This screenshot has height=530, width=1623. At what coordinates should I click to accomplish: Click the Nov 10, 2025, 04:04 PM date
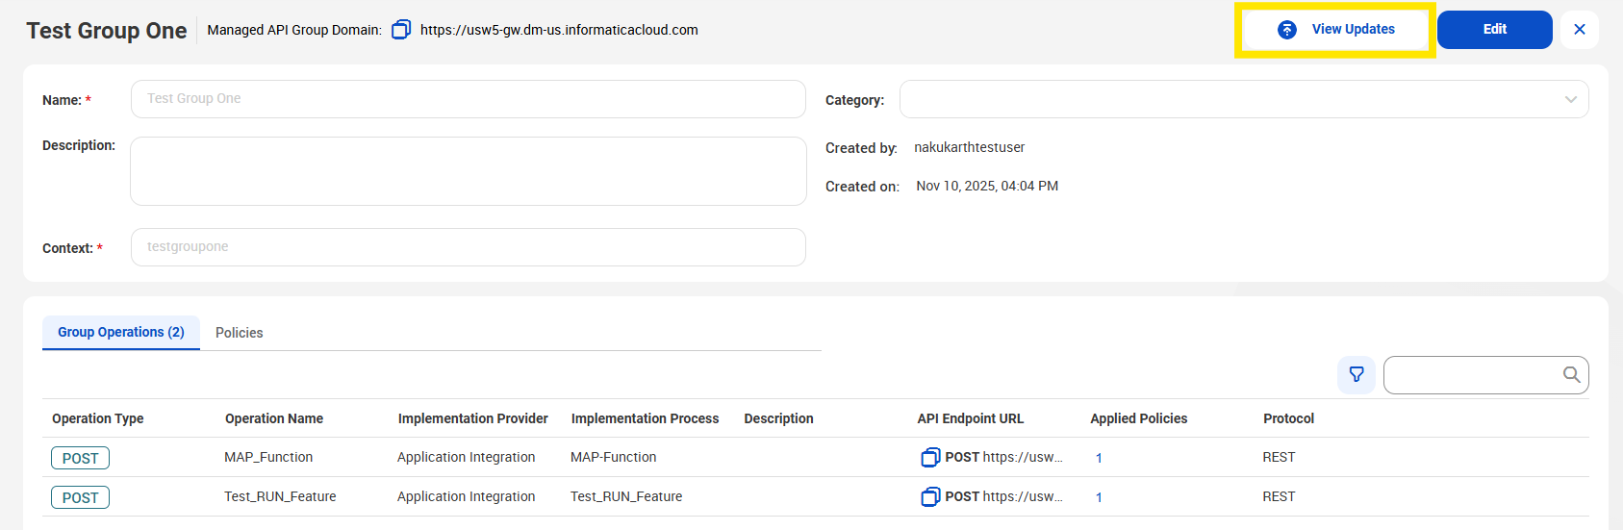coord(987,187)
